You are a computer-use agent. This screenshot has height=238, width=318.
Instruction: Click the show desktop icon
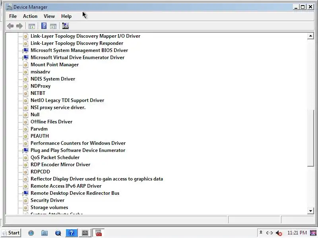point(313,233)
